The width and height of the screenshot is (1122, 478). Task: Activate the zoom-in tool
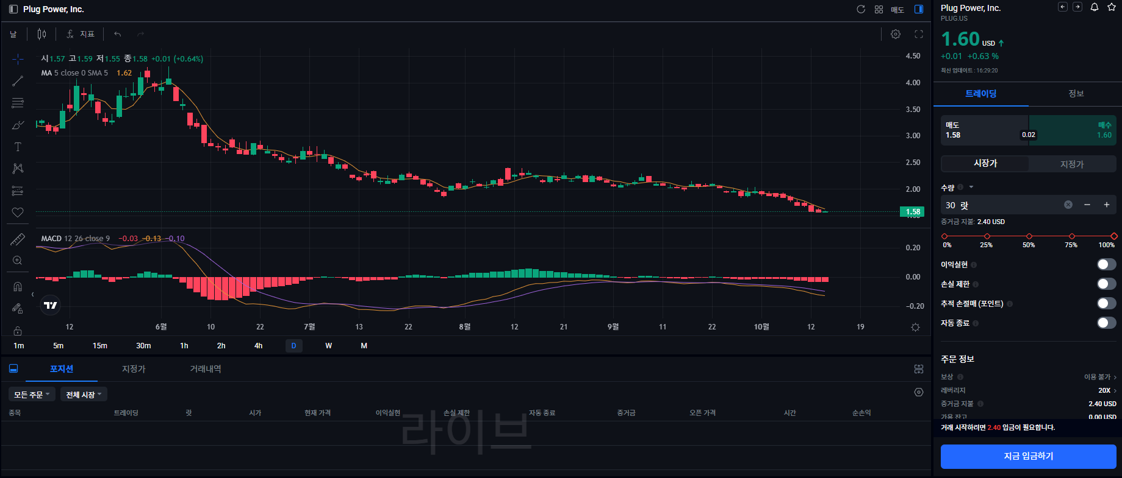point(18,261)
